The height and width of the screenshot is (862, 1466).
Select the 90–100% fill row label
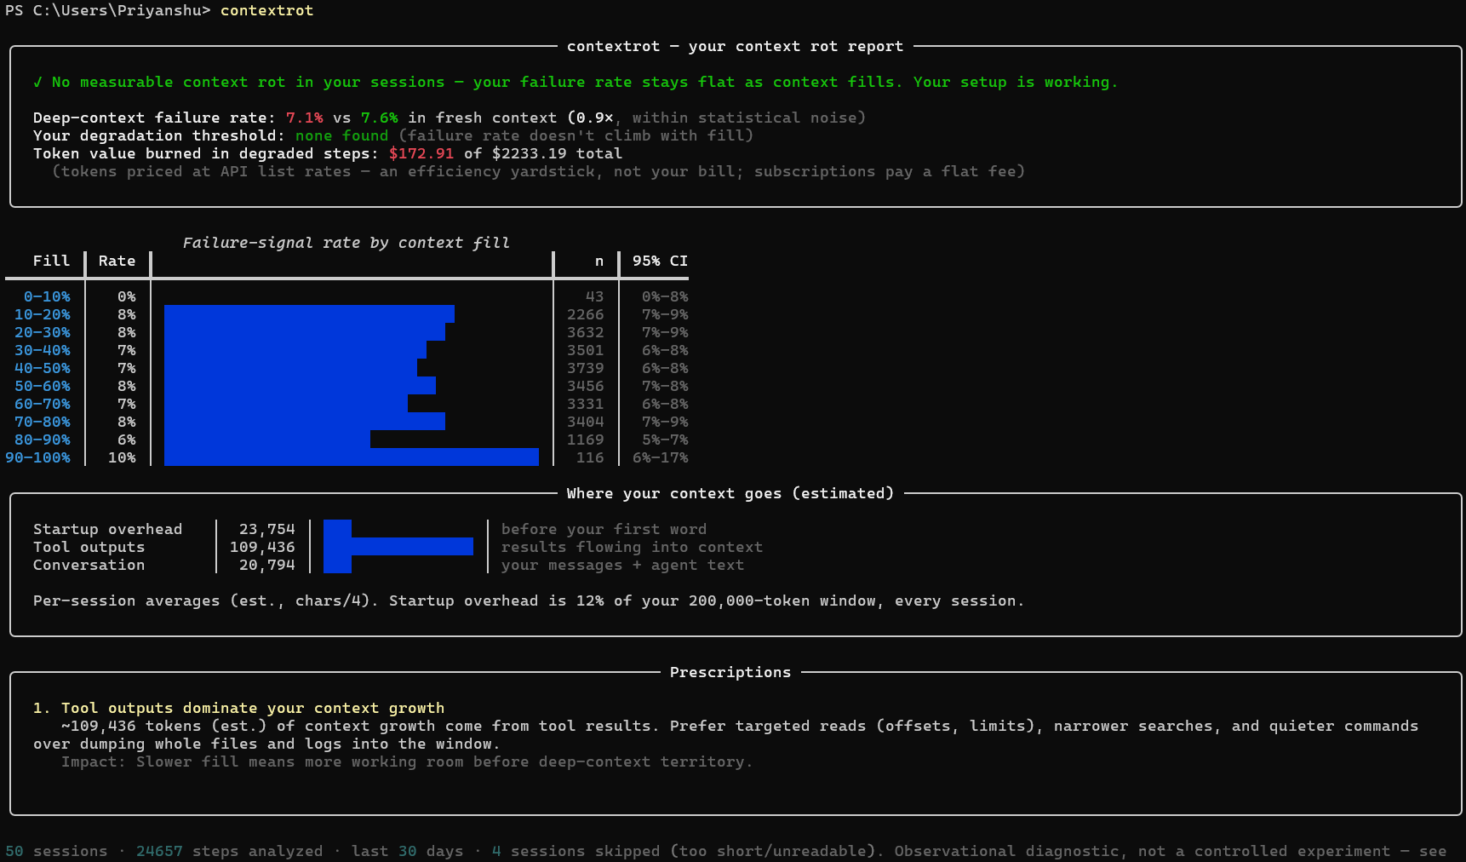pyautogui.click(x=38, y=457)
